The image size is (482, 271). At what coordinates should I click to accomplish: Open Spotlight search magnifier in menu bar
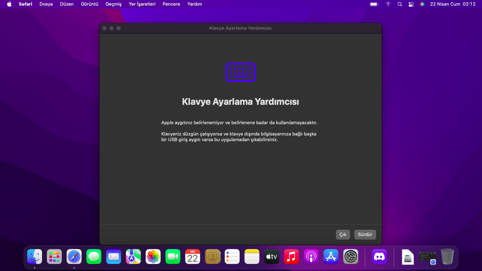400,4
